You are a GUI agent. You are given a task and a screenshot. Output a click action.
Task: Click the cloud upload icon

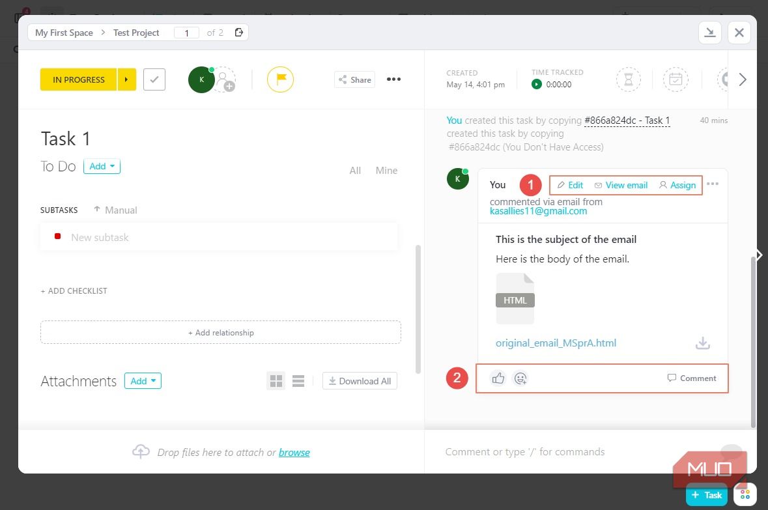click(141, 451)
